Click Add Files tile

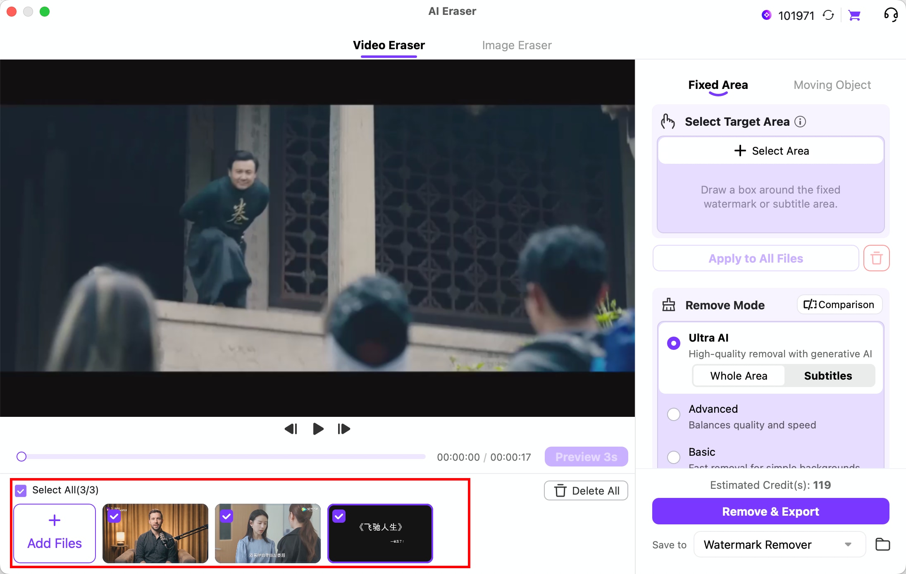click(x=55, y=533)
